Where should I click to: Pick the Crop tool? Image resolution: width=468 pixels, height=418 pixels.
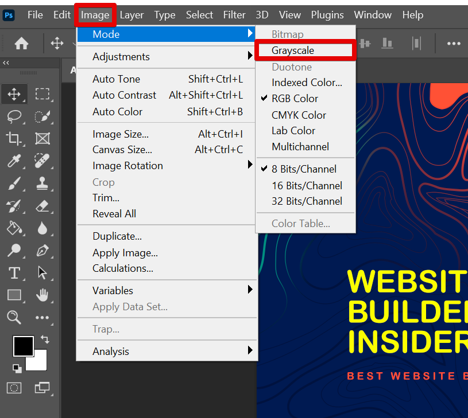pos(14,138)
